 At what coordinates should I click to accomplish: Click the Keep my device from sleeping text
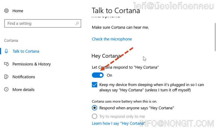pyautogui.click(x=151, y=87)
